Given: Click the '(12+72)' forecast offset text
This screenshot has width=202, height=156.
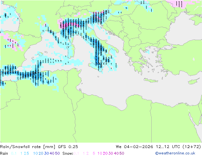Looking at the screenshot, I should pos(192,147).
